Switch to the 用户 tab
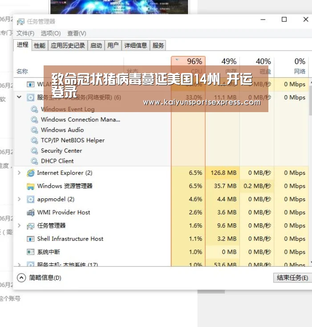The height and width of the screenshot is (327, 312). [113, 45]
